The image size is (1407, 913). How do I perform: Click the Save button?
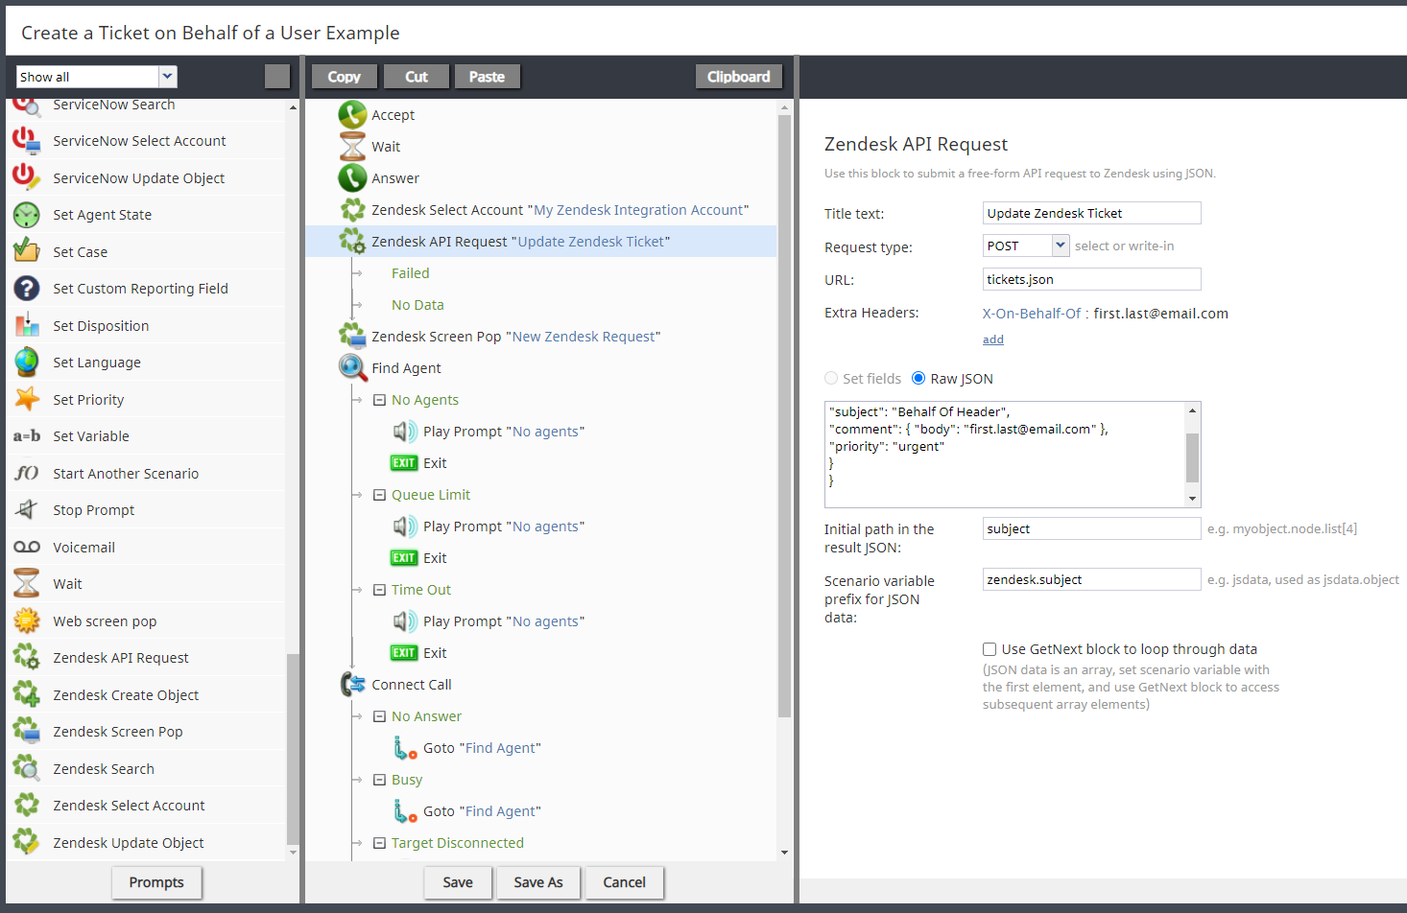click(x=458, y=882)
